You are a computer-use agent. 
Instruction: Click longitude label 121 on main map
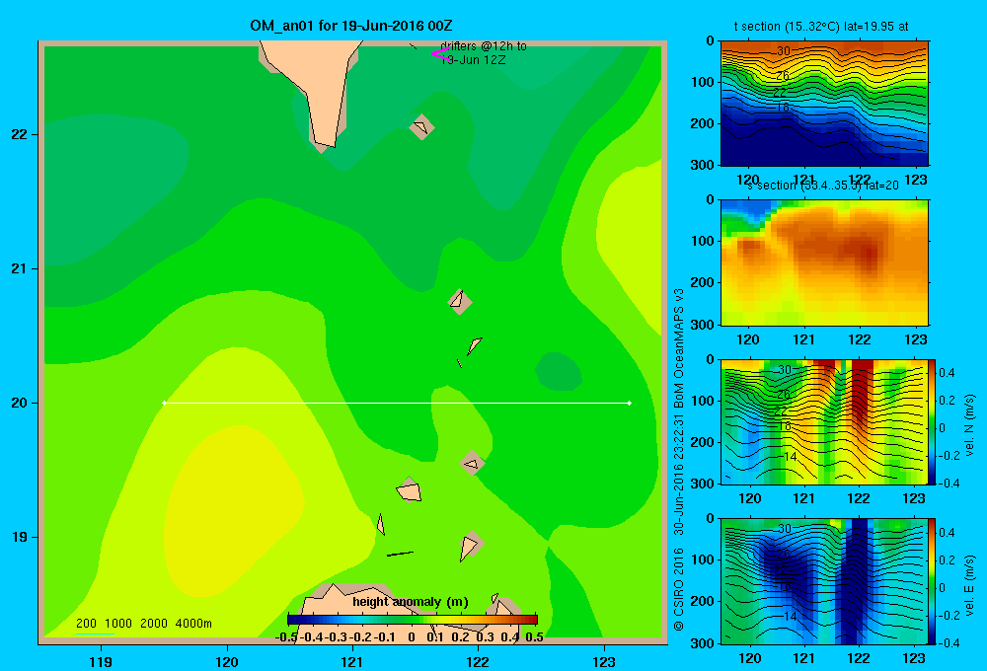point(352,661)
